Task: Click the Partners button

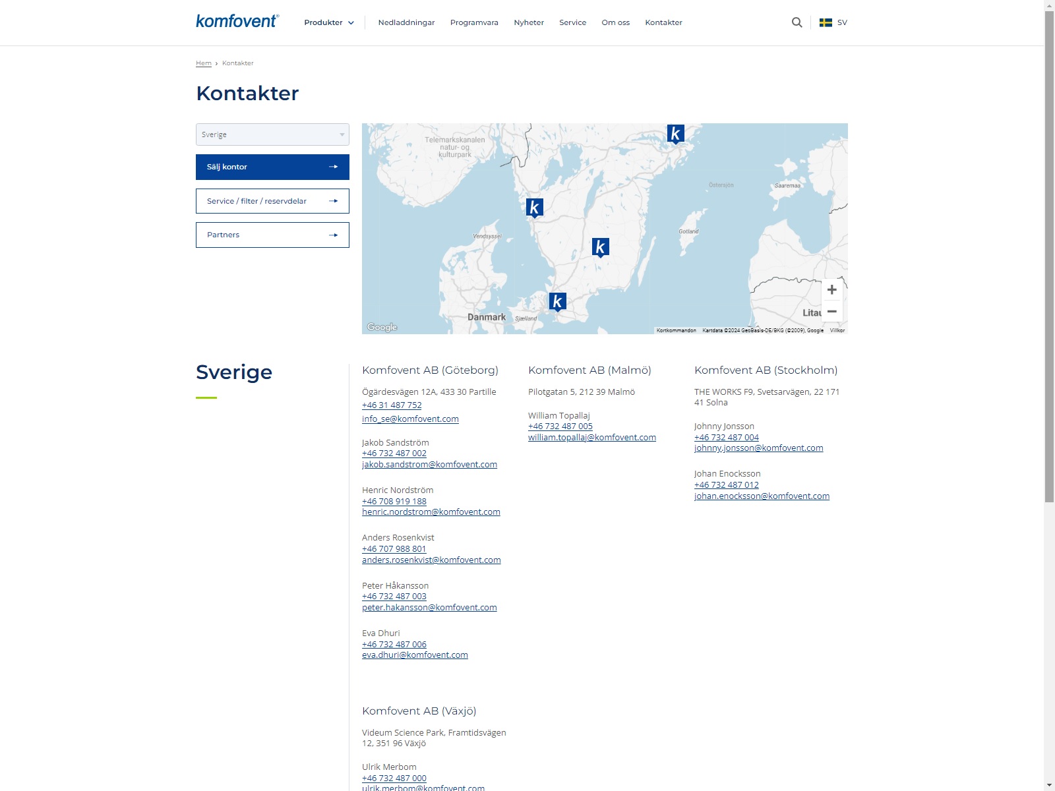Action: tap(272, 235)
